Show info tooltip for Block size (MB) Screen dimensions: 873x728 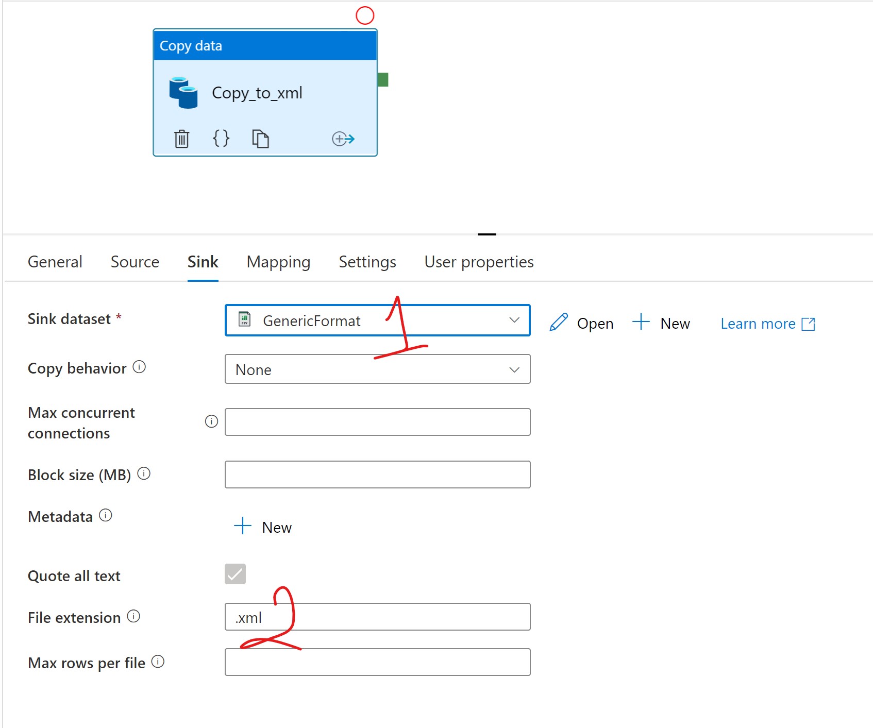[x=144, y=473]
